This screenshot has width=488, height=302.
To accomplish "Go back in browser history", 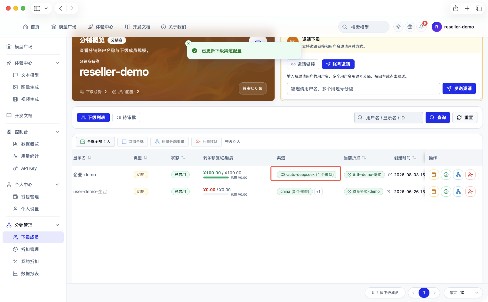I will click(x=60, y=8).
